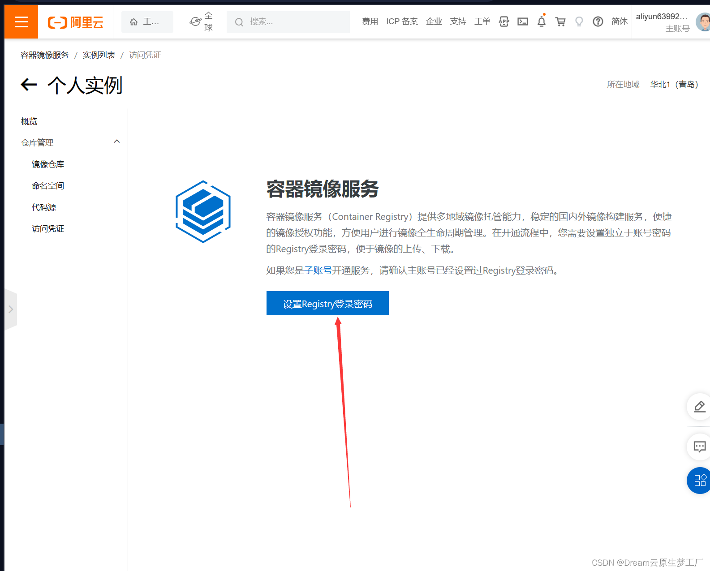Open 镜像仓库 in the sidebar
Screen dimensions: 710x571
[48, 164]
